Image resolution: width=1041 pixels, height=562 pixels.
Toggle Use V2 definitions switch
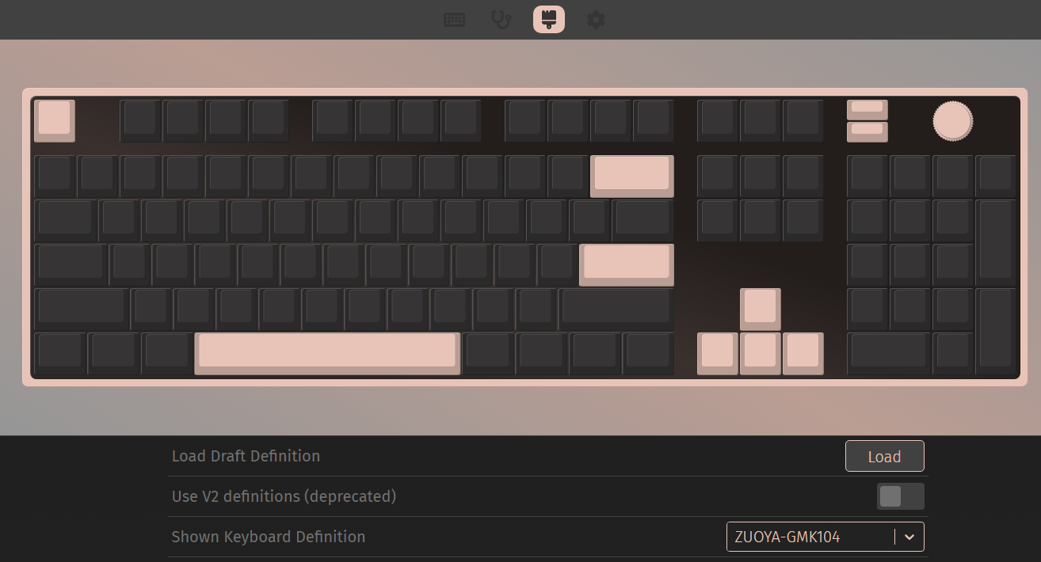[x=900, y=496]
